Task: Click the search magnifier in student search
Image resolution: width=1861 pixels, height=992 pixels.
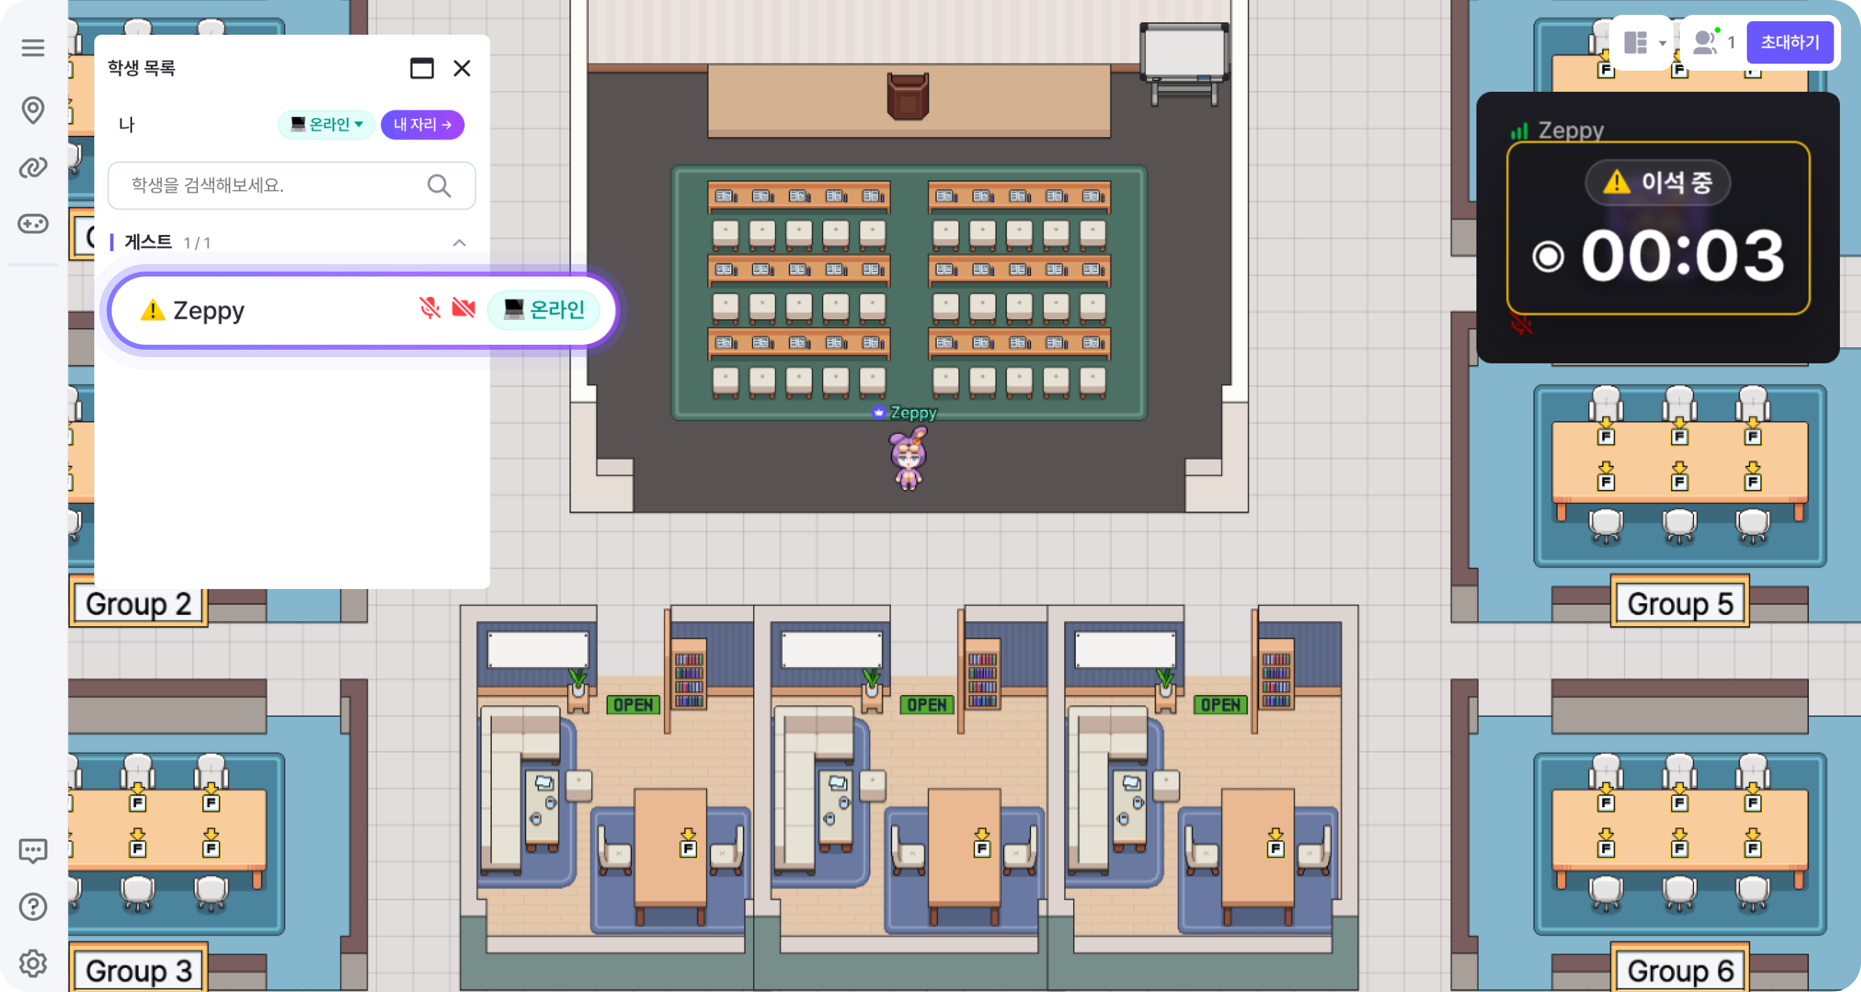Action: click(439, 185)
